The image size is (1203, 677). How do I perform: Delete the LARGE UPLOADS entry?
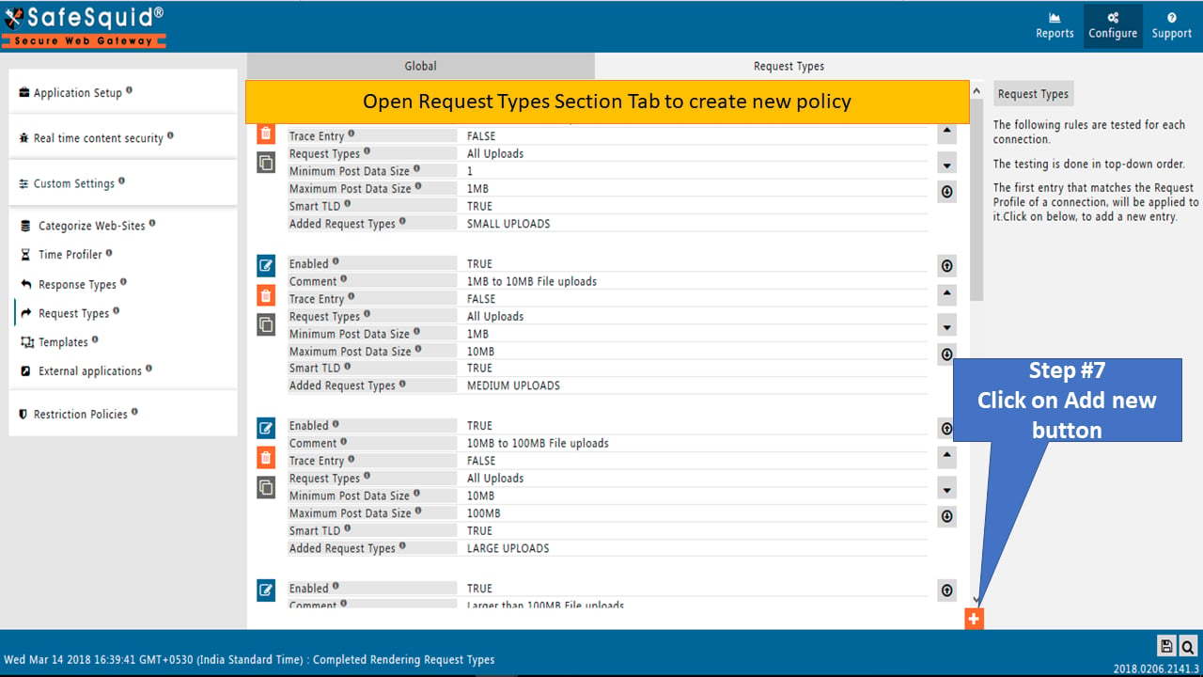[266, 458]
